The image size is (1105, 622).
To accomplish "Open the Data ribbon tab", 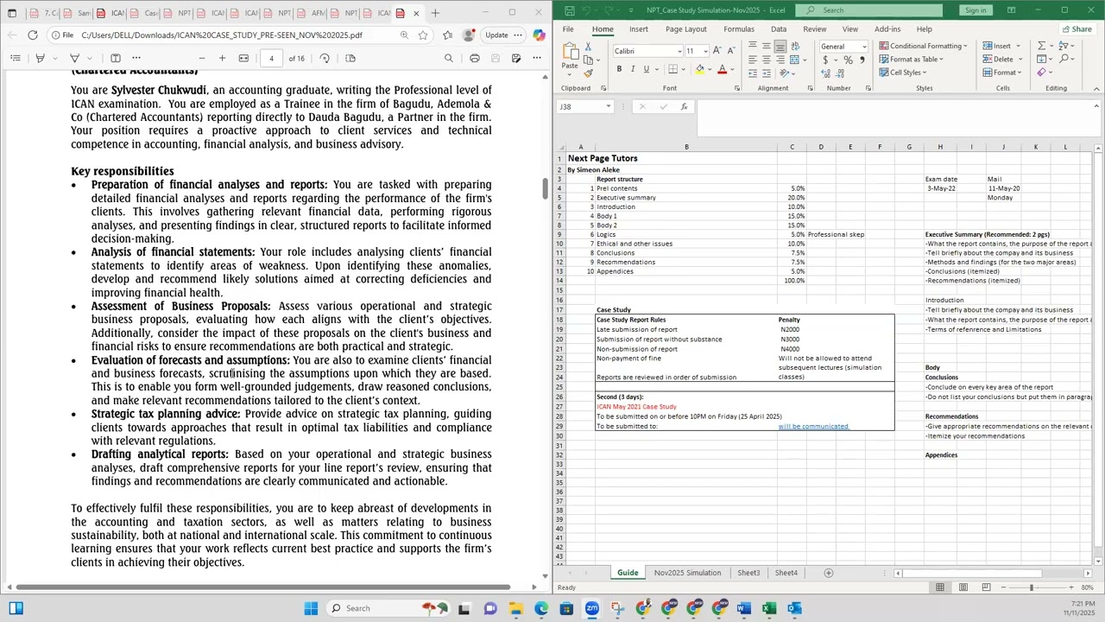I will tap(779, 29).
